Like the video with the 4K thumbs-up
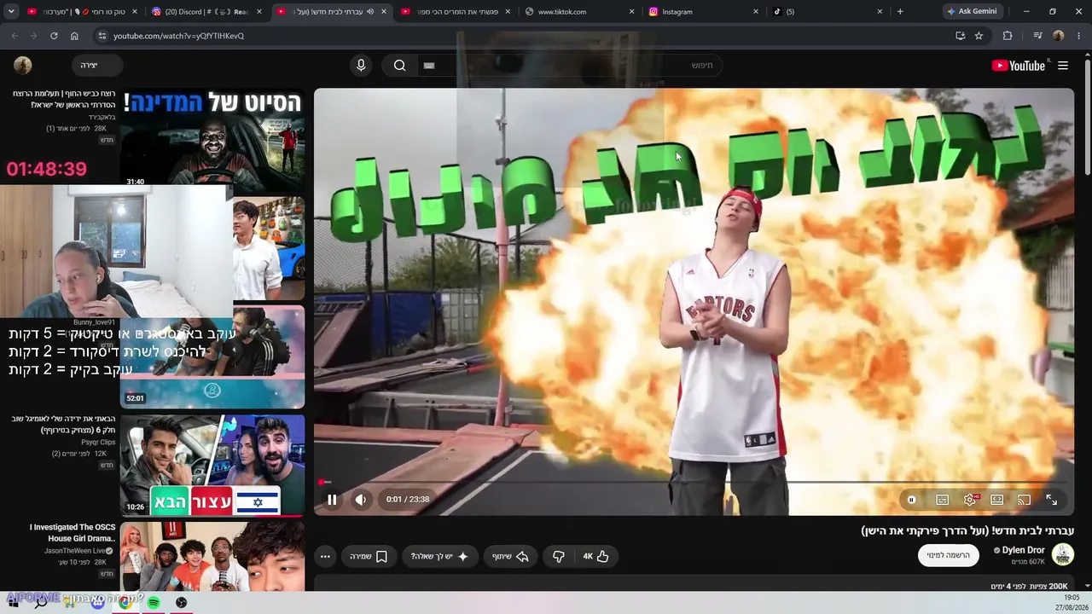1092x614 pixels. click(595, 556)
